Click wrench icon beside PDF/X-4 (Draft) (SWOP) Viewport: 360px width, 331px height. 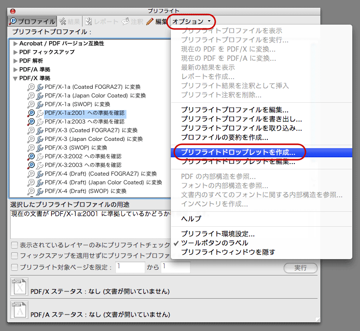pos(40,191)
